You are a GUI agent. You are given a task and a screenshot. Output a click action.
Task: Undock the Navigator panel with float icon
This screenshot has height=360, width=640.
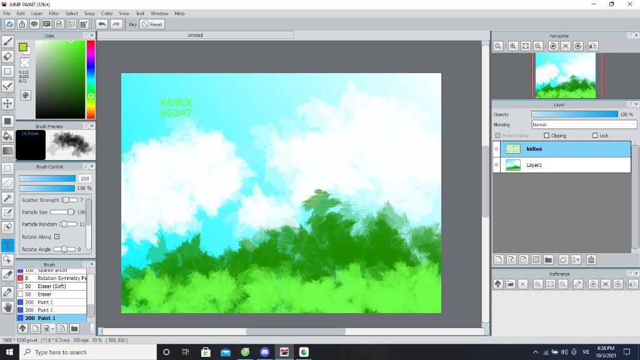point(630,36)
